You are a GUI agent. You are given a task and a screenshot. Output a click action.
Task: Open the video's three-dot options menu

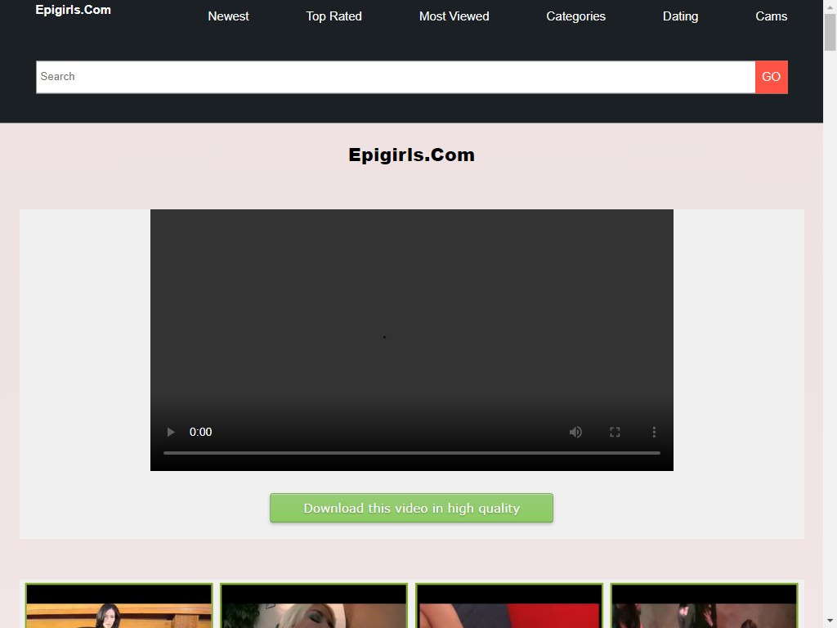[x=654, y=432]
